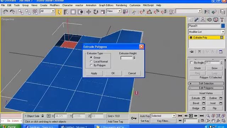Open Edit Named Selection Sets
Viewport: 227px width, 128px height.
point(172,12)
